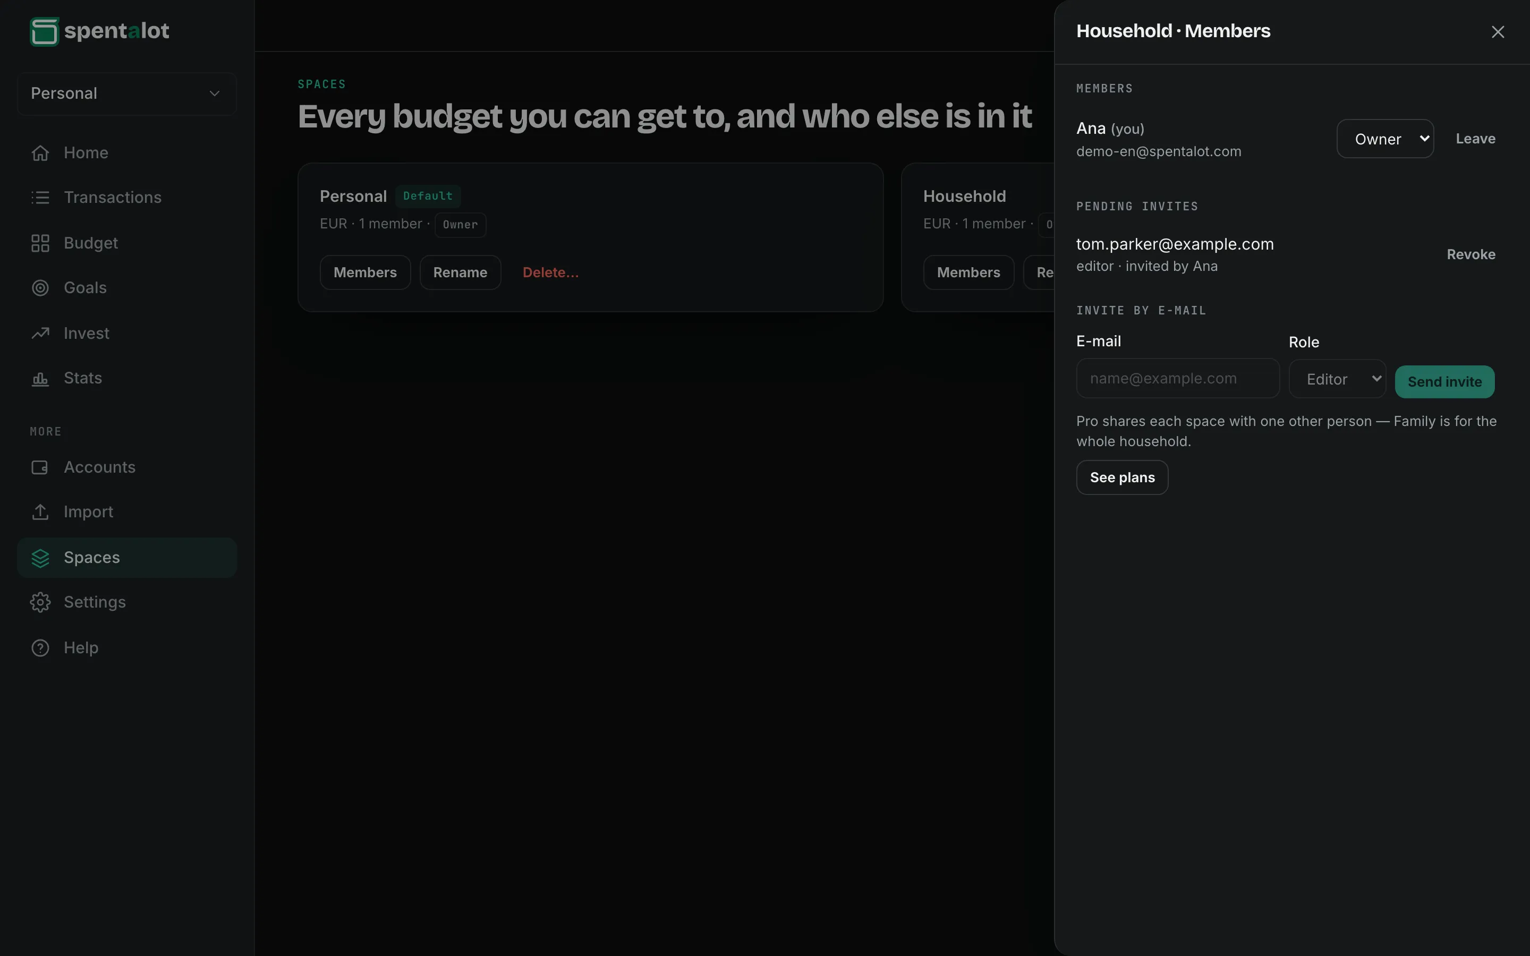Image resolution: width=1530 pixels, height=956 pixels.
Task: Click the Settings gear icon
Action: pyautogui.click(x=40, y=602)
